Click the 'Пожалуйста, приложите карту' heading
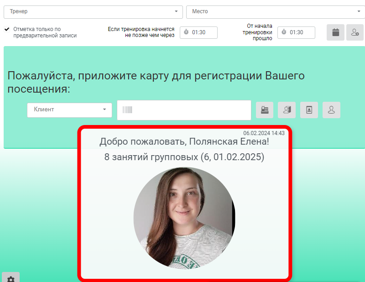365x282 pixels. pos(156,82)
